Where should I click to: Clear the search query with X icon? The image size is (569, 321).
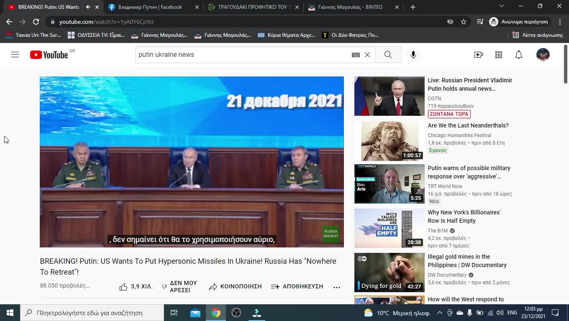click(367, 55)
